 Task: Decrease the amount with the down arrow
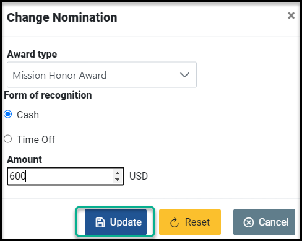[x=117, y=180]
